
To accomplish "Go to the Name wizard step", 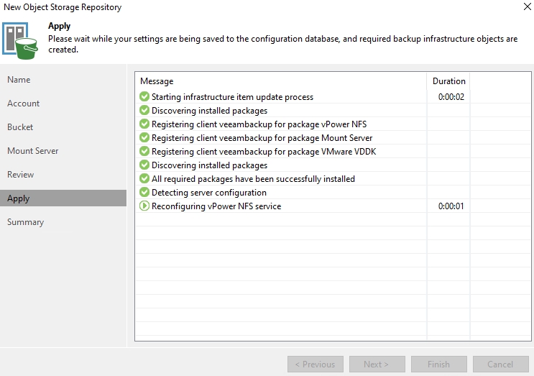I will point(19,80).
